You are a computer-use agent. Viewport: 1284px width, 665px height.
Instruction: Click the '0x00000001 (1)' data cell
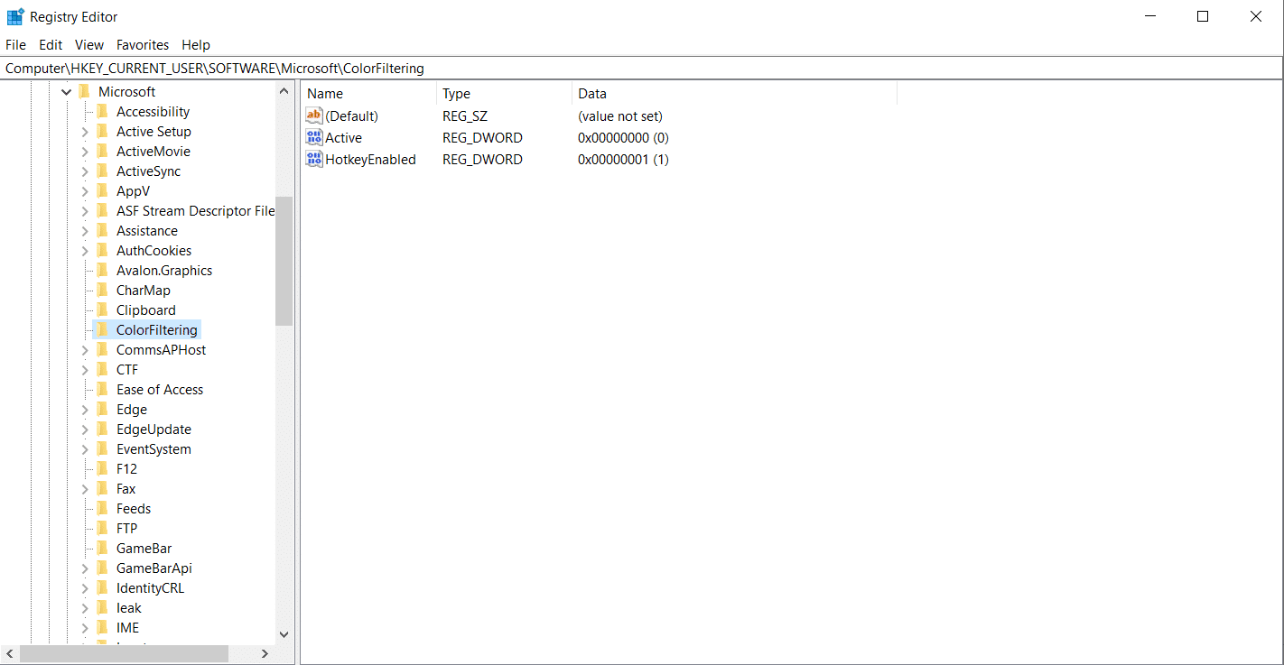(623, 159)
